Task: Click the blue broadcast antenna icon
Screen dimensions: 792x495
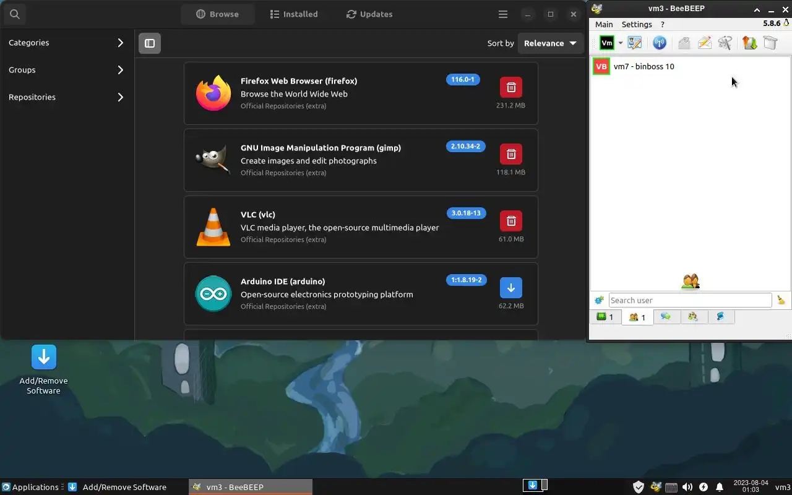Action: point(660,43)
